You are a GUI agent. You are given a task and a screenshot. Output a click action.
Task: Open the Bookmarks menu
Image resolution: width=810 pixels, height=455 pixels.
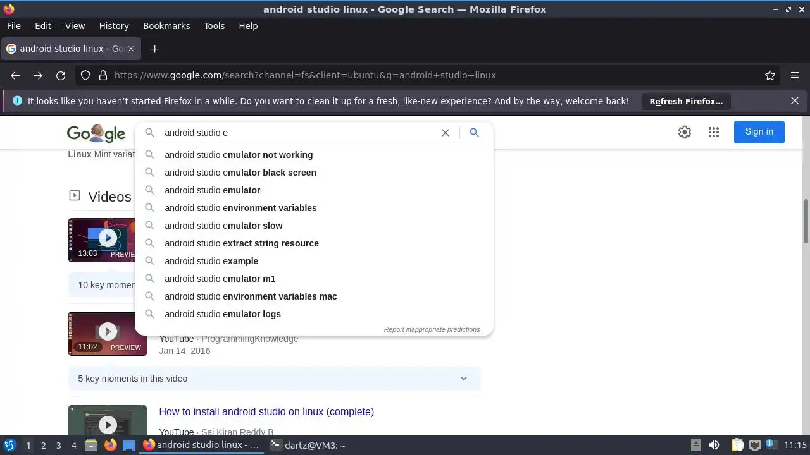(x=166, y=26)
